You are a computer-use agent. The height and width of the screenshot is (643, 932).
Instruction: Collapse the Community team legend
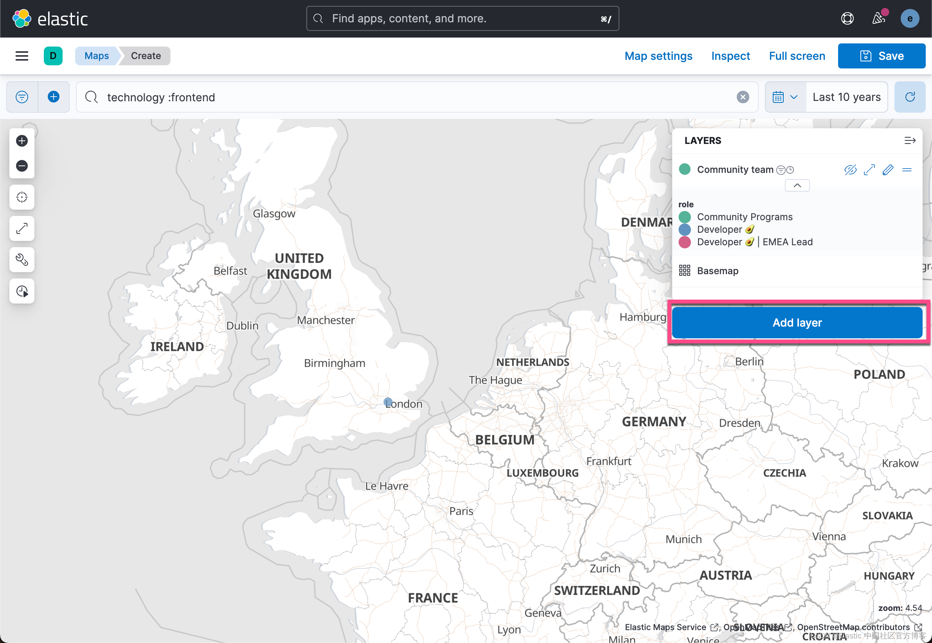[x=797, y=185]
